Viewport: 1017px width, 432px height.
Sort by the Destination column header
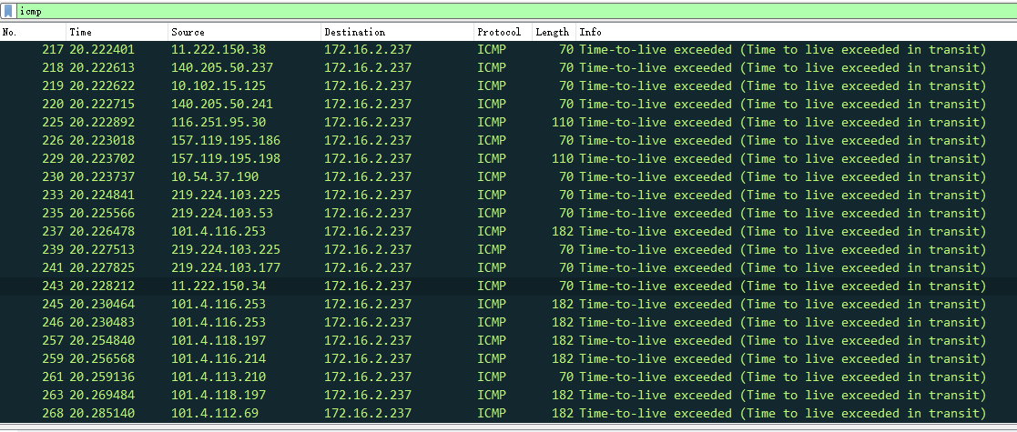pos(398,32)
